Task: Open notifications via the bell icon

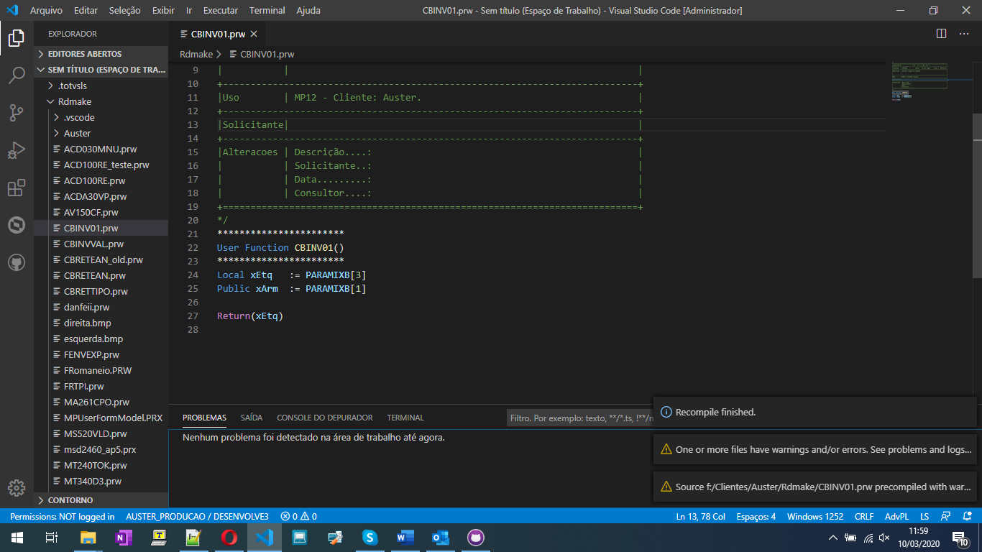Action: point(967,515)
